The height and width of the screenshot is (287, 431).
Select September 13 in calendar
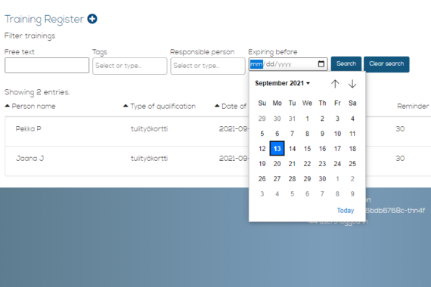(277, 149)
